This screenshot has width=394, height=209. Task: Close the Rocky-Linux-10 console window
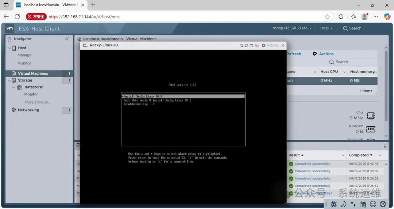pos(283,46)
